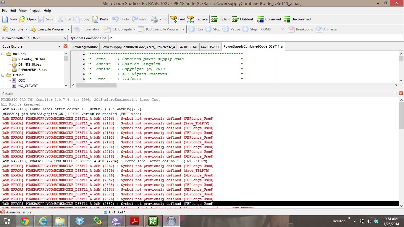Indent the selected code
The height and width of the screenshot is (227, 404).
point(215,19)
